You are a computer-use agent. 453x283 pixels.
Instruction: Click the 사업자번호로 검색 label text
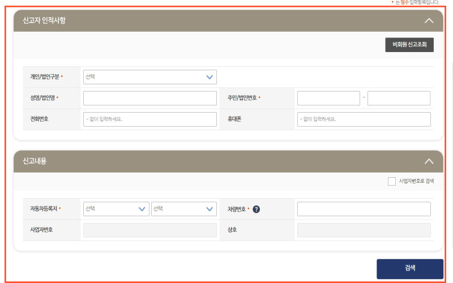[416, 181]
